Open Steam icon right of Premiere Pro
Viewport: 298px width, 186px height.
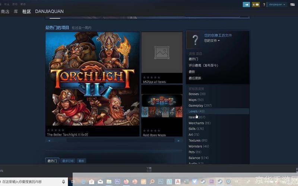point(220,182)
